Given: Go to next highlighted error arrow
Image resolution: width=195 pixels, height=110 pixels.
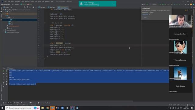Looking at the screenshot, I should pos(192,10).
